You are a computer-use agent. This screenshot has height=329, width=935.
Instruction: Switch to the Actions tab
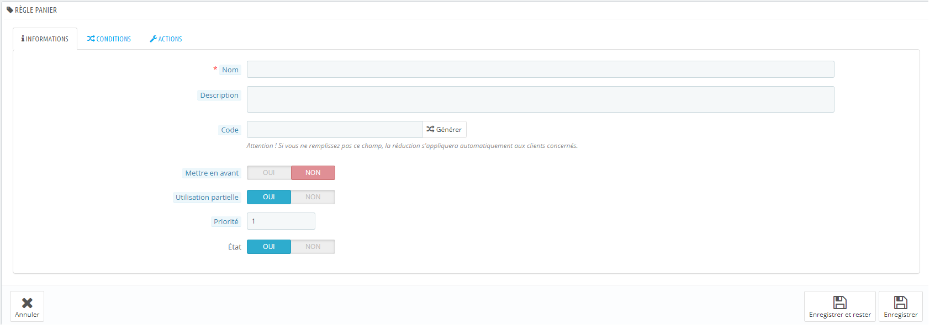pos(166,39)
